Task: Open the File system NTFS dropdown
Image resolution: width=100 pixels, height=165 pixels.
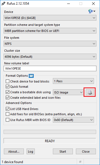Action: (50, 44)
